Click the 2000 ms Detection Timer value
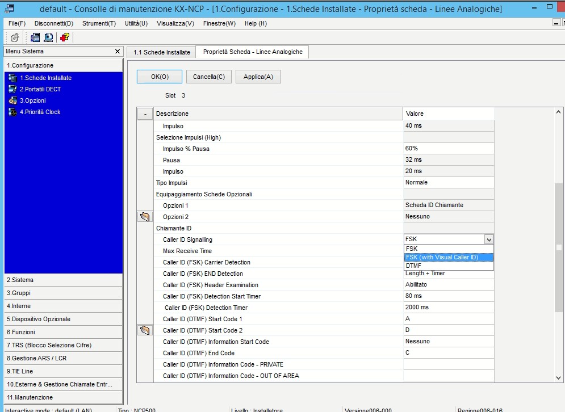This screenshot has height=412, width=565. (449, 307)
